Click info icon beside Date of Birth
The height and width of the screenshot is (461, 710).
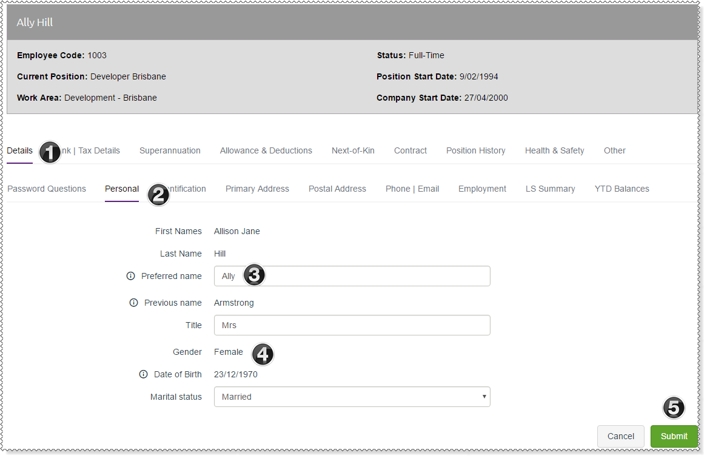143,374
